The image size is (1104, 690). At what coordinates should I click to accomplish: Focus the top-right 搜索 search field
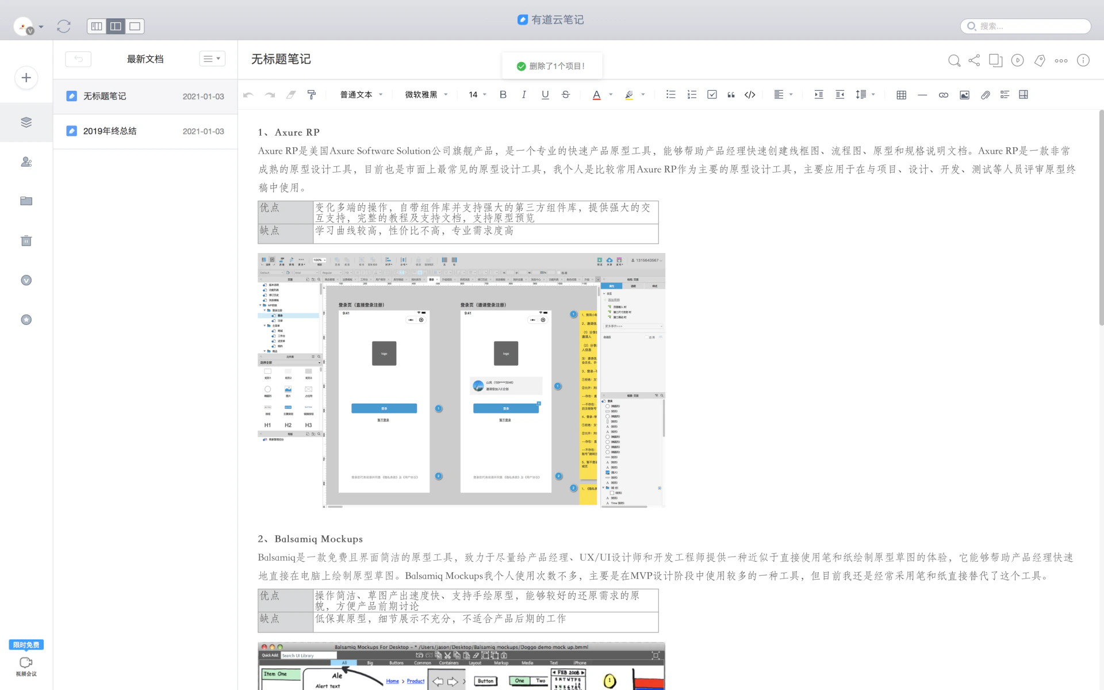(1026, 26)
